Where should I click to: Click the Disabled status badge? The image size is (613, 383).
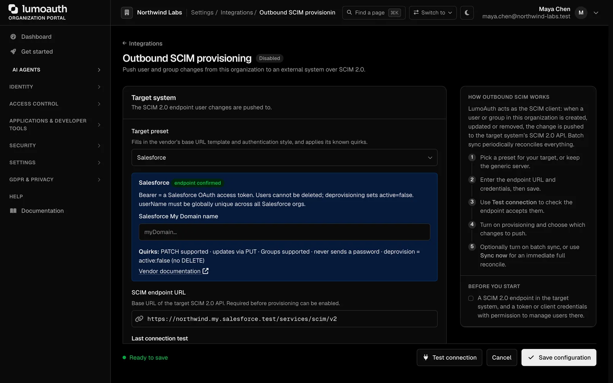point(269,58)
